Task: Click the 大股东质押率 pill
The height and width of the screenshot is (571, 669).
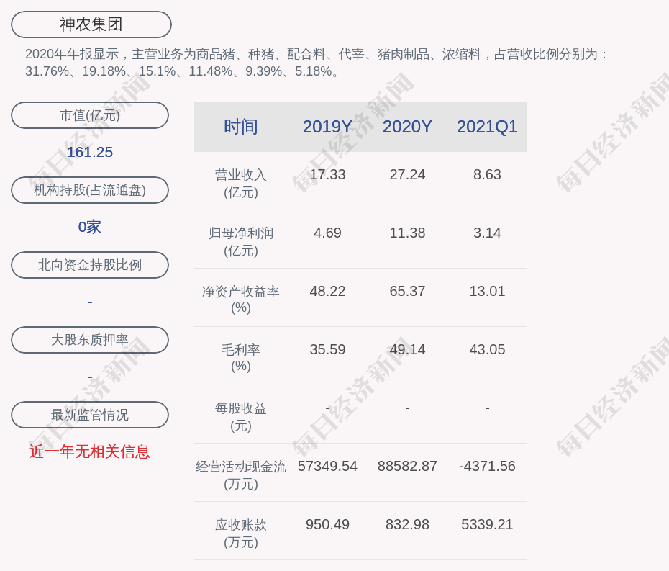Action: point(90,340)
